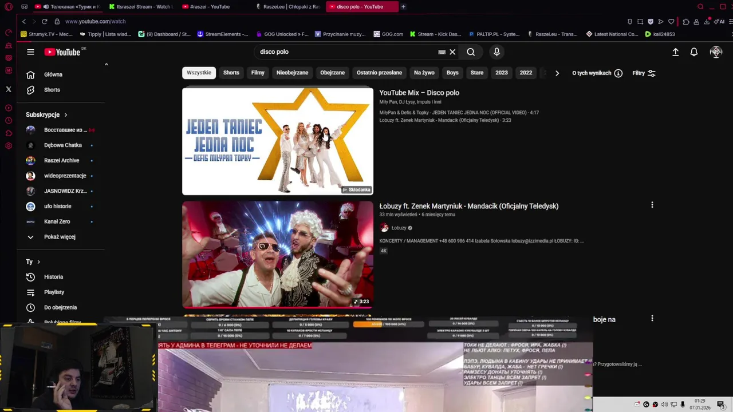Expand the Ty section
The image size is (733, 412).
click(x=33, y=262)
